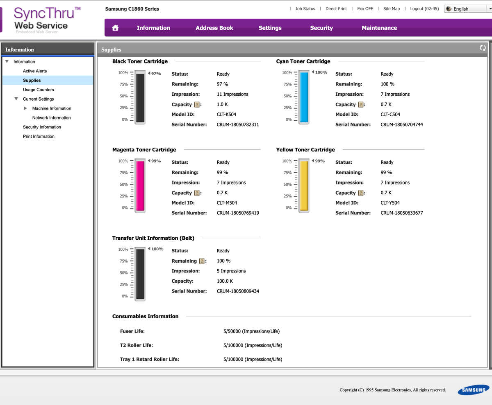Refresh the Supplies panel with reload icon

point(483,48)
